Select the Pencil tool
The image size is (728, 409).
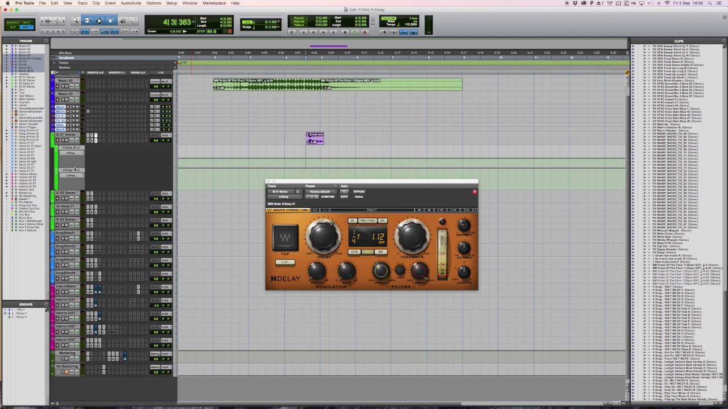click(134, 21)
